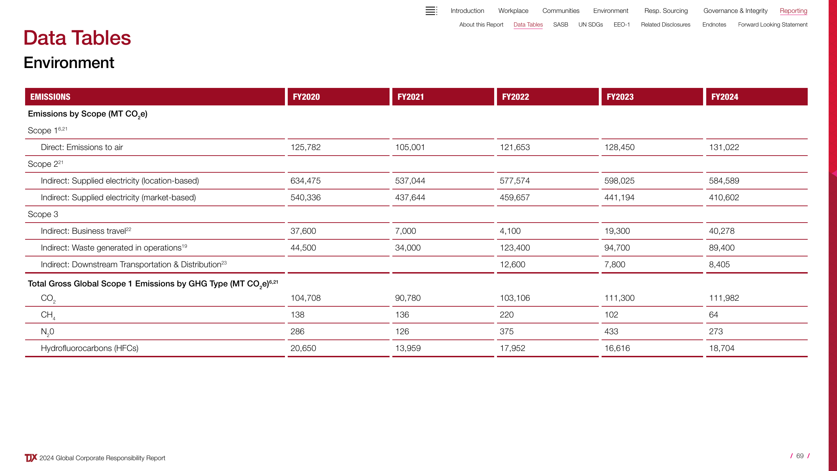Click 'Indirect: Downstream Transportation & Distribution' label

tap(134, 264)
